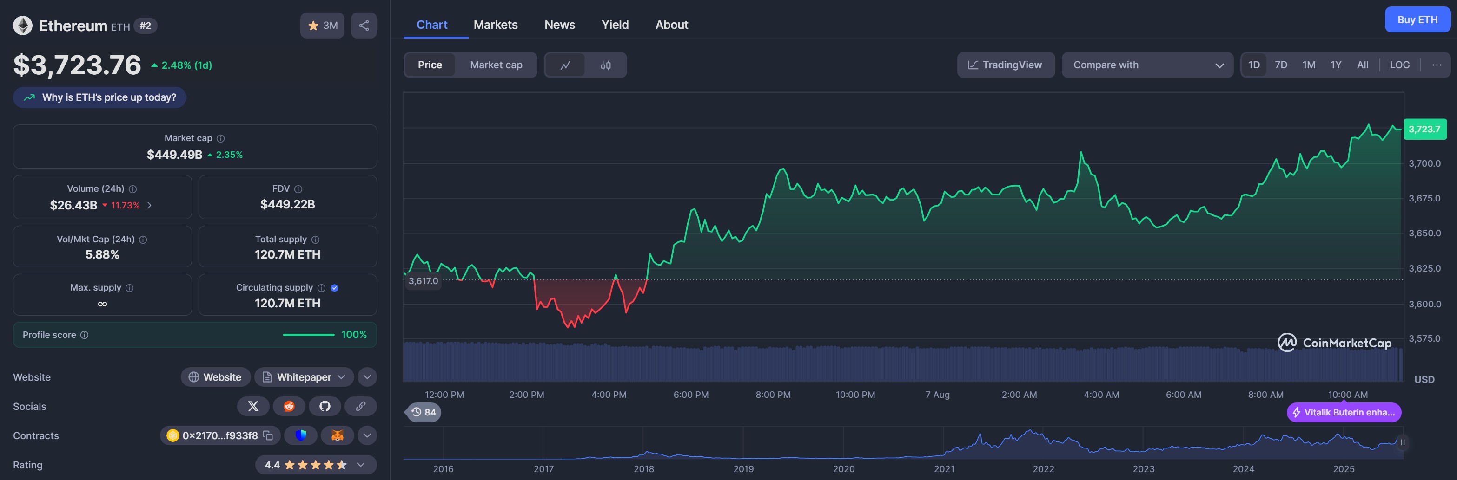Open the News tab
This screenshot has height=480, width=1457.
pyautogui.click(x=559, y=25)
